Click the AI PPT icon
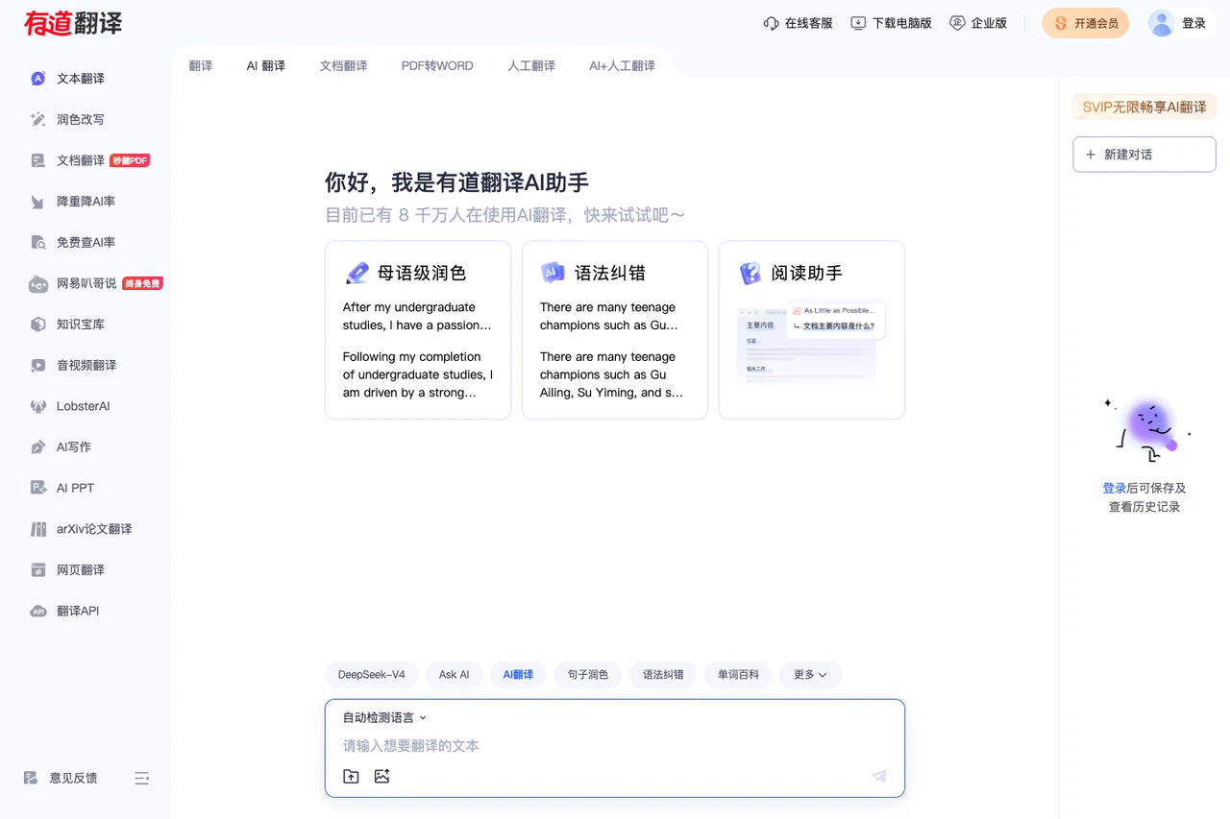Viewport: 1230px width, 819px height. click(38, 488)
